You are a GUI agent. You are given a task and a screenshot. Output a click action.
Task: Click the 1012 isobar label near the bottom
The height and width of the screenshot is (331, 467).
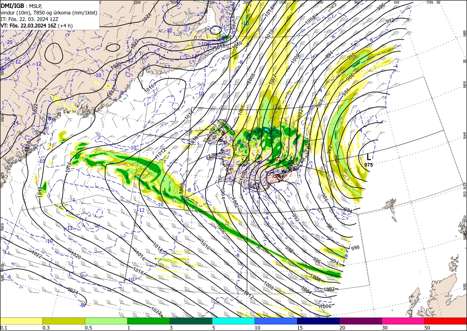[248, 295]
